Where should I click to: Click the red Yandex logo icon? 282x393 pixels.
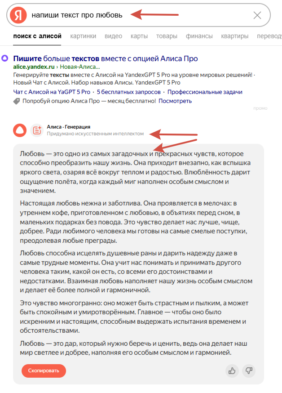pos(18,15)
